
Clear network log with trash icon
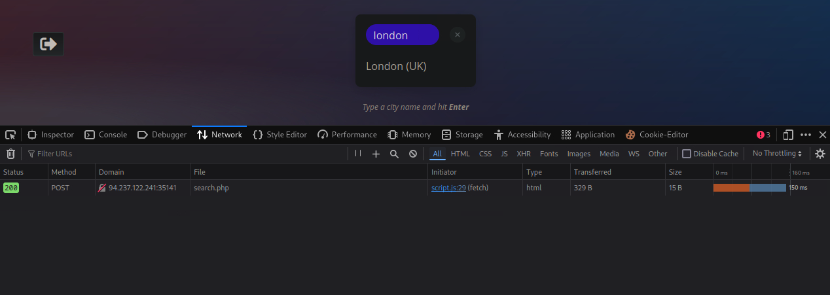[10, 154]
